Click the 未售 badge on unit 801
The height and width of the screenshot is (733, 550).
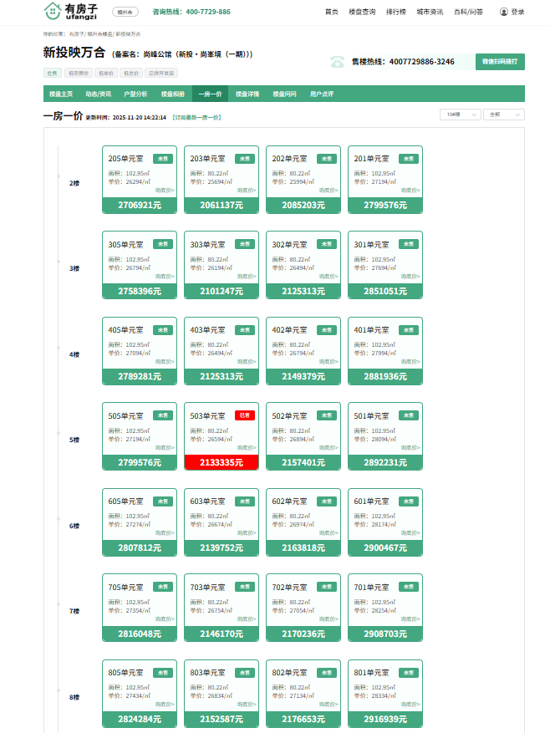point(408,672)
